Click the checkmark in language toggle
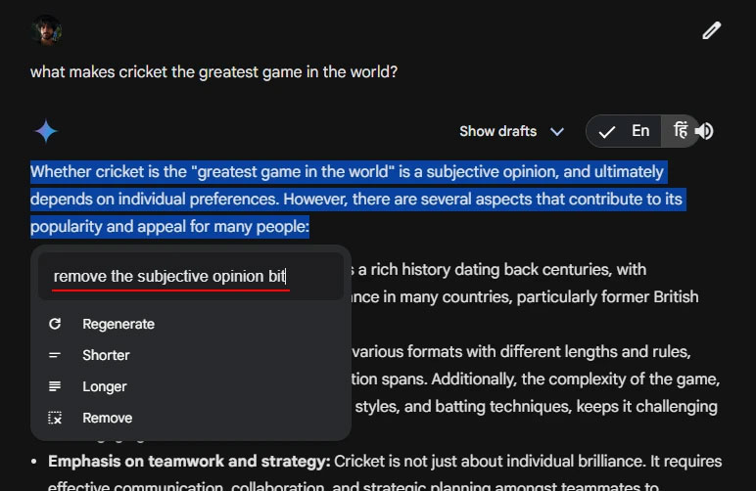 coord(606,131)
